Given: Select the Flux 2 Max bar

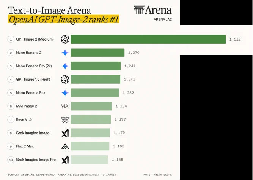Looking at the screenshot, I should 90,146.
